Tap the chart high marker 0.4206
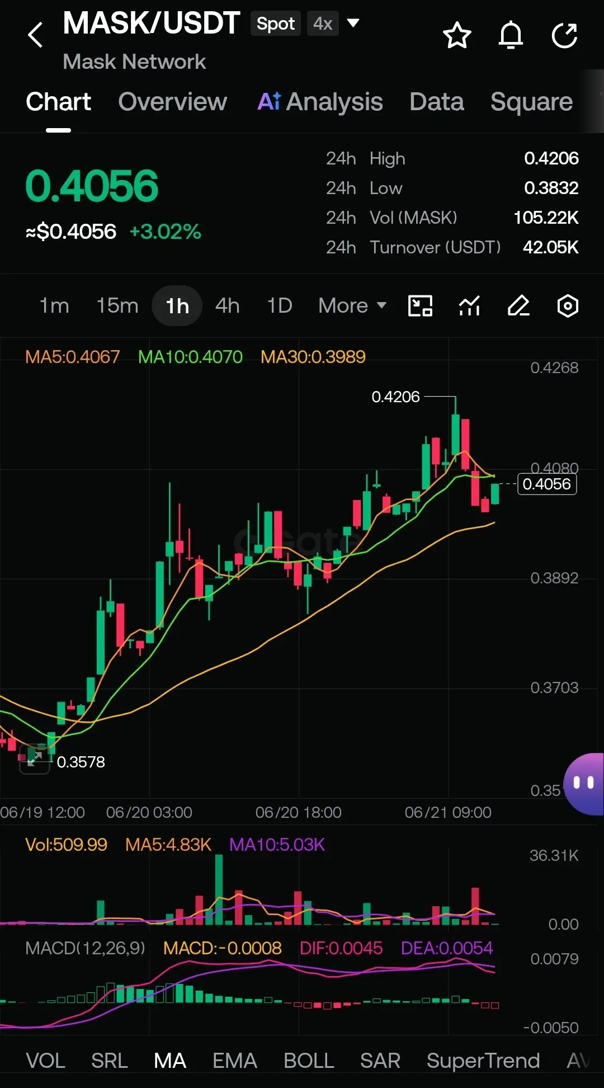 395,397
